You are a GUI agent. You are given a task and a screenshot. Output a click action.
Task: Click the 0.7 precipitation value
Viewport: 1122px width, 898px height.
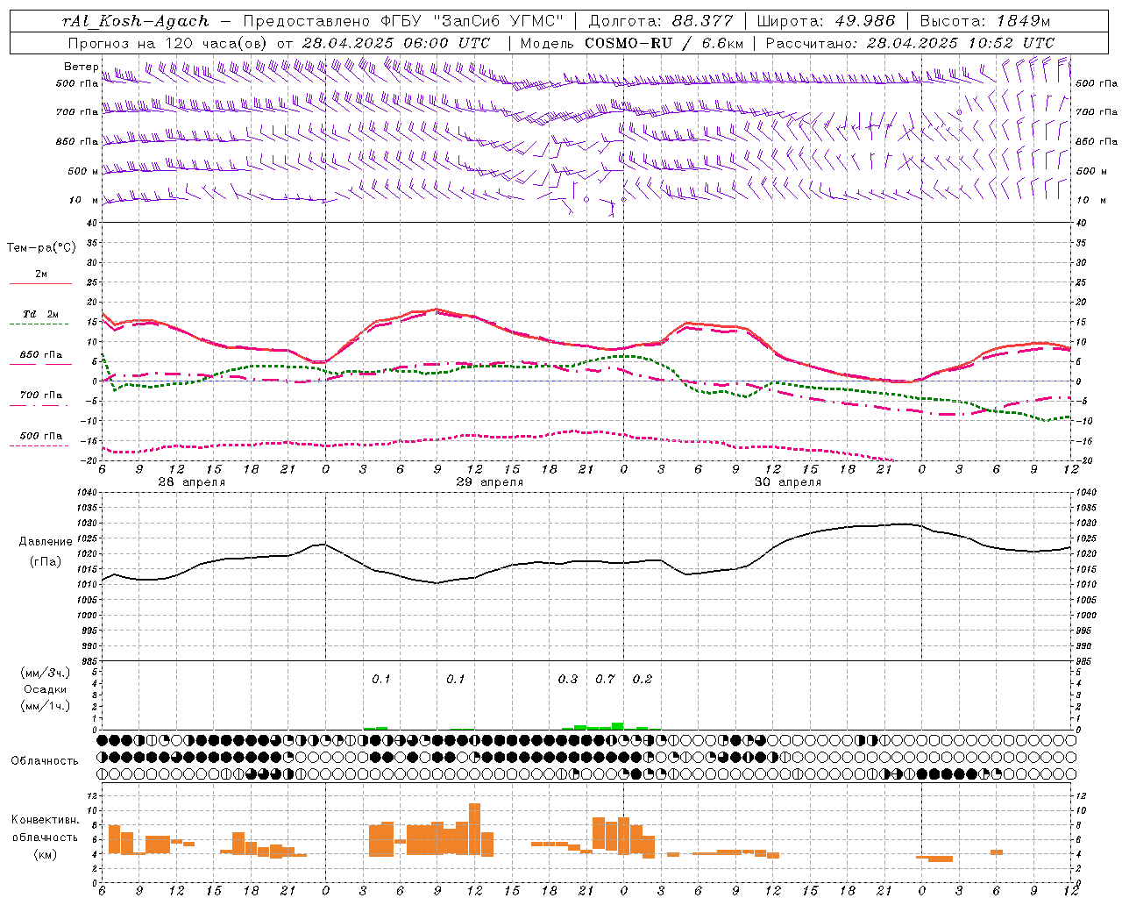[x=605, y=680]
